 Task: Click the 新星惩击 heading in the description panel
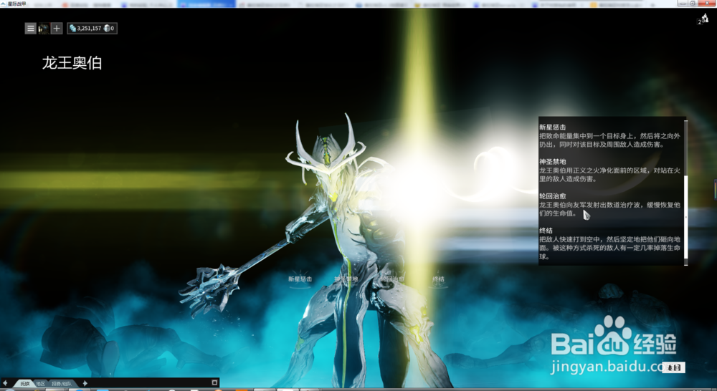pos(552,127)
